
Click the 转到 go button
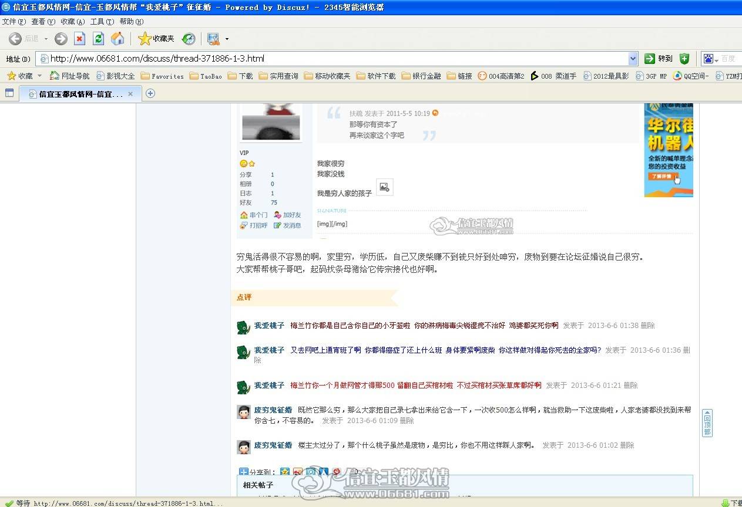[659, 59]
